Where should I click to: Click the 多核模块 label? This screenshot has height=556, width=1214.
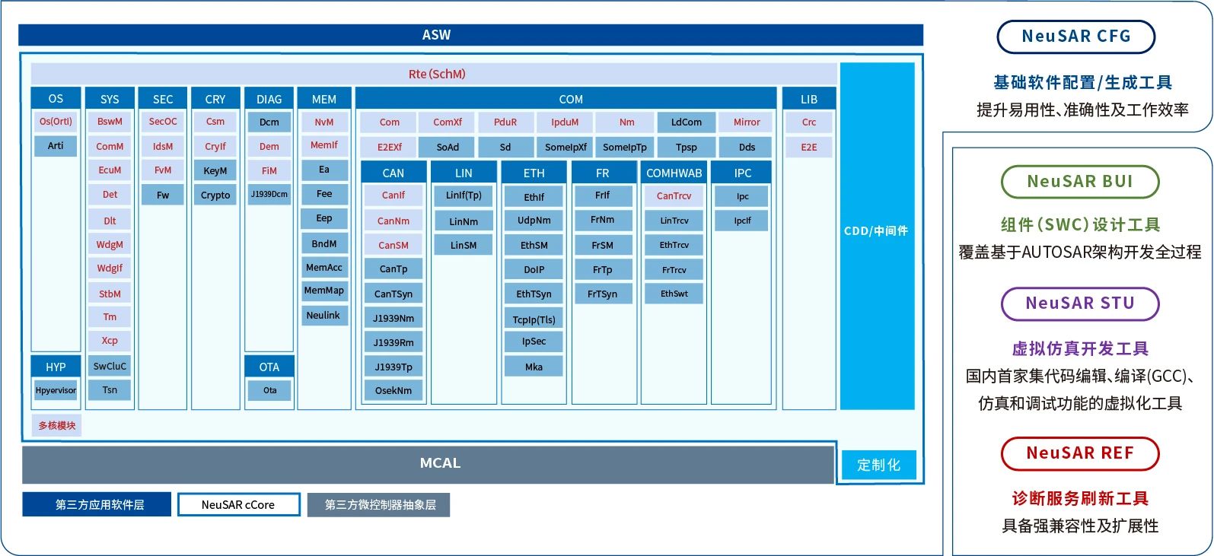coord(57,426)
